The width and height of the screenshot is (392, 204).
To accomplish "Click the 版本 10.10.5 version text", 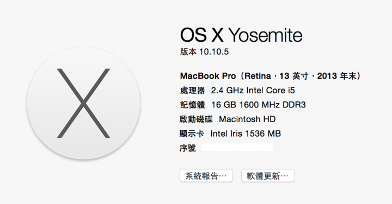I will 204,52.
